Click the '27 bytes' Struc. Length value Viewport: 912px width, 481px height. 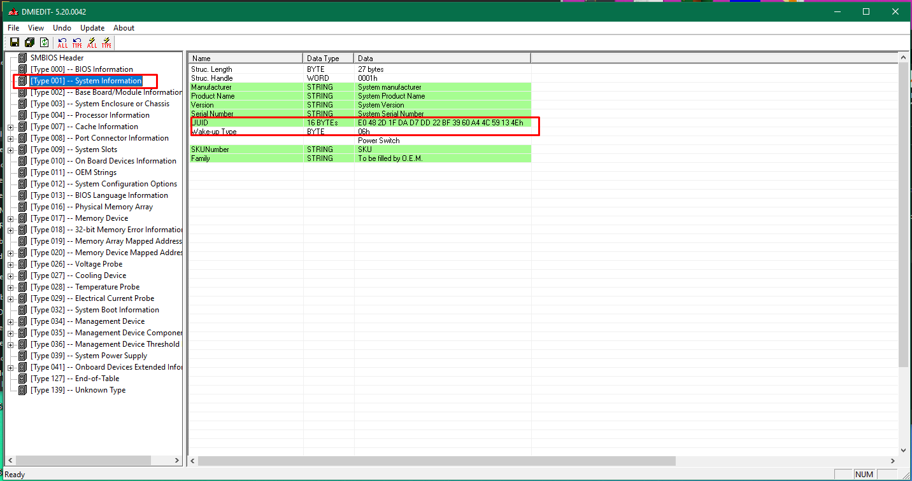(x=371, y=69)
